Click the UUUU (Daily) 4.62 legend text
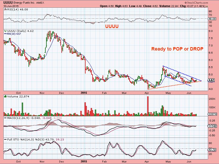The image size is (219, 164). (20, 31)
